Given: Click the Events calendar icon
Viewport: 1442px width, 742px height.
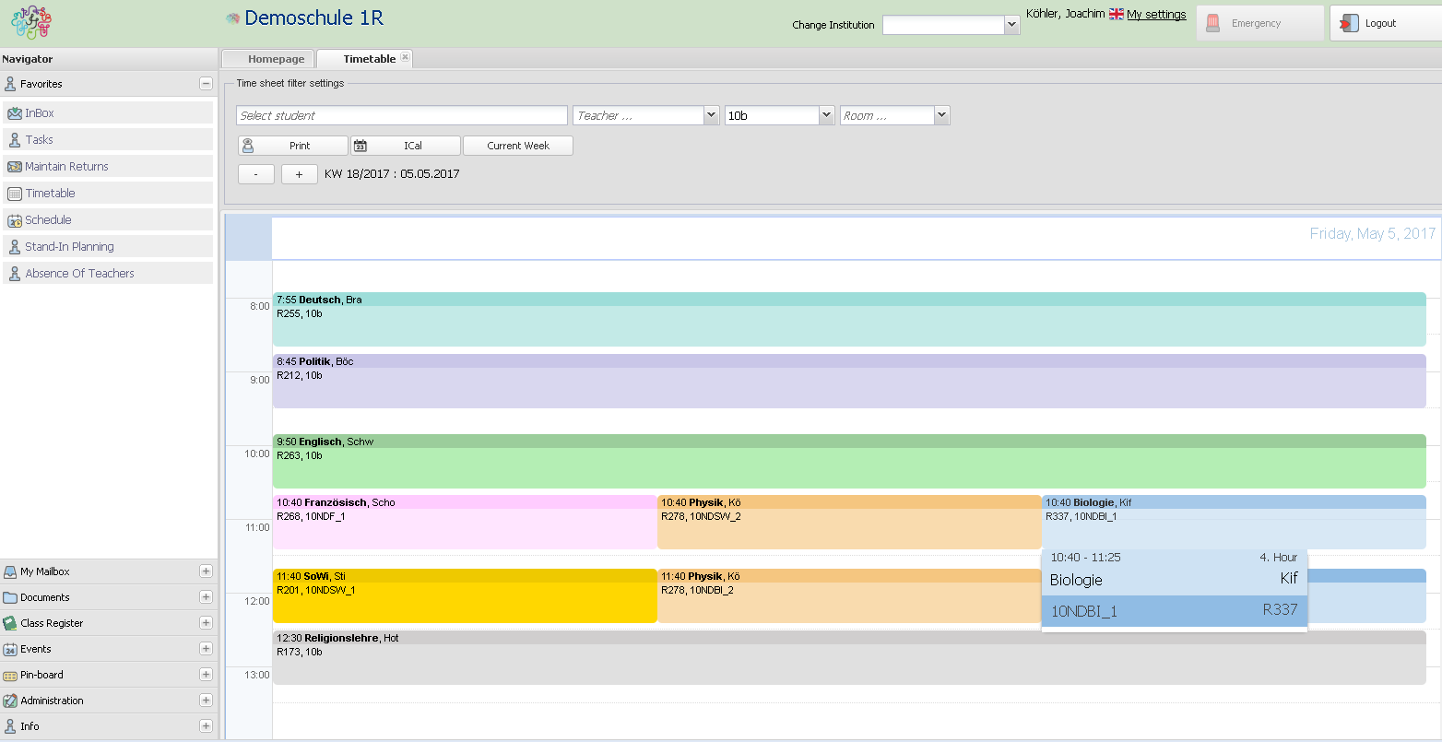Looking at the screenshot, I should 10,649.
